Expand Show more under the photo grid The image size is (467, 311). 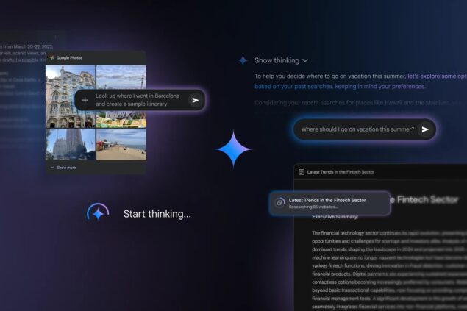pyautogui.click(x=63, y=168)
